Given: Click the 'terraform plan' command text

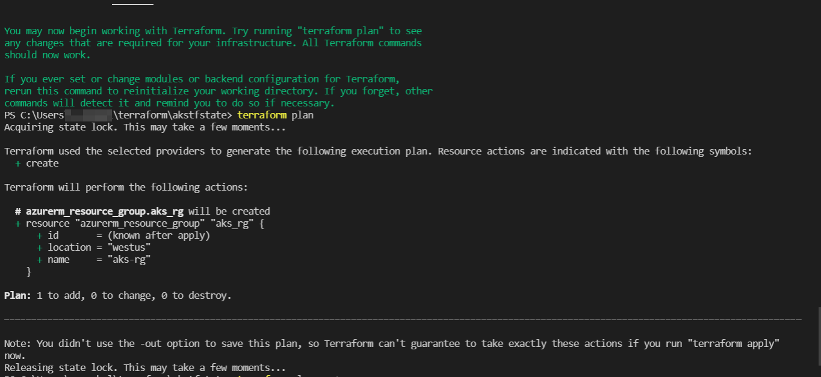Looking at the screenshot, I should [275, 115].
